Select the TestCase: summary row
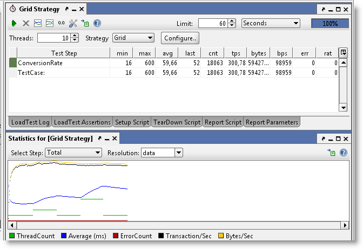 173,73
